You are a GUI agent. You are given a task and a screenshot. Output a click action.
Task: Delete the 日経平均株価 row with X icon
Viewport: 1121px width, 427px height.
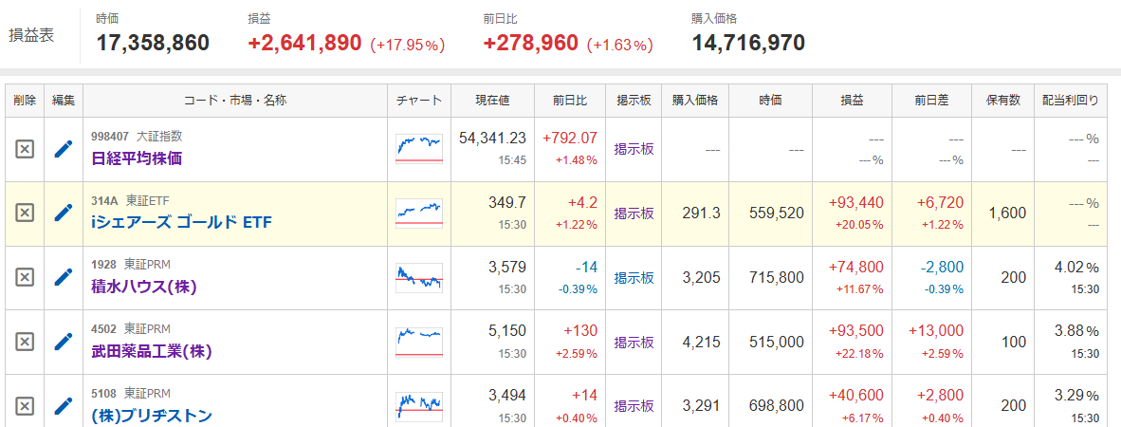(25, 149)
